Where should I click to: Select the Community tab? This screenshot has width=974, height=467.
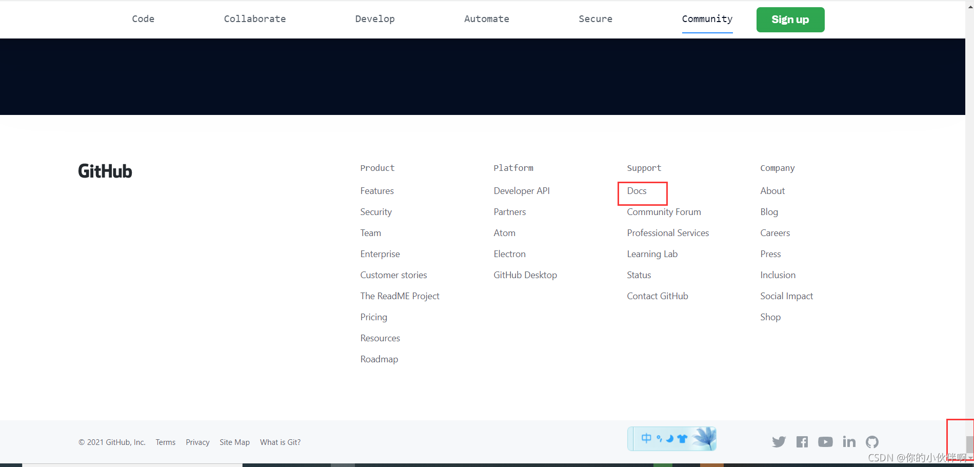coord(707,19)
